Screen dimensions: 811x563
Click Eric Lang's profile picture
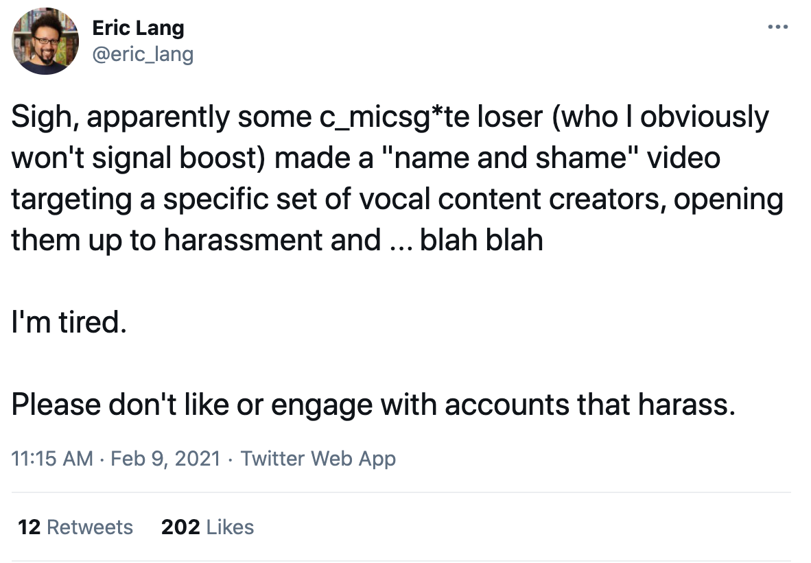pyautogui.click(x=45, y=41)
